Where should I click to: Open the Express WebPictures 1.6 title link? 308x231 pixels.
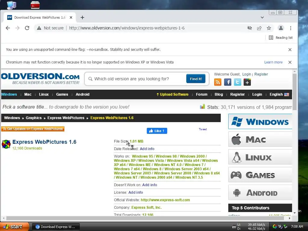[x=44, y=142]
